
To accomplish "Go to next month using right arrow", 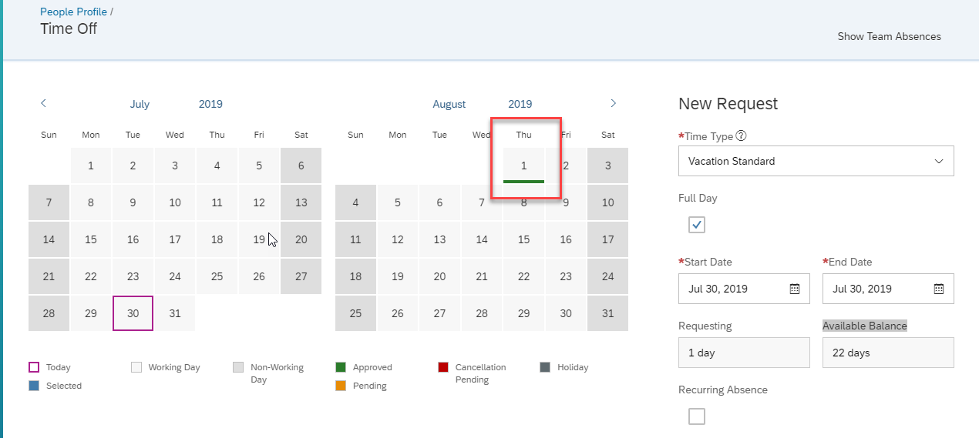I will (613, 103).
